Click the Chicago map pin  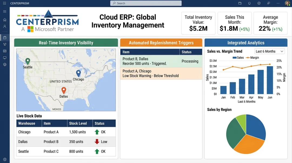78,74
